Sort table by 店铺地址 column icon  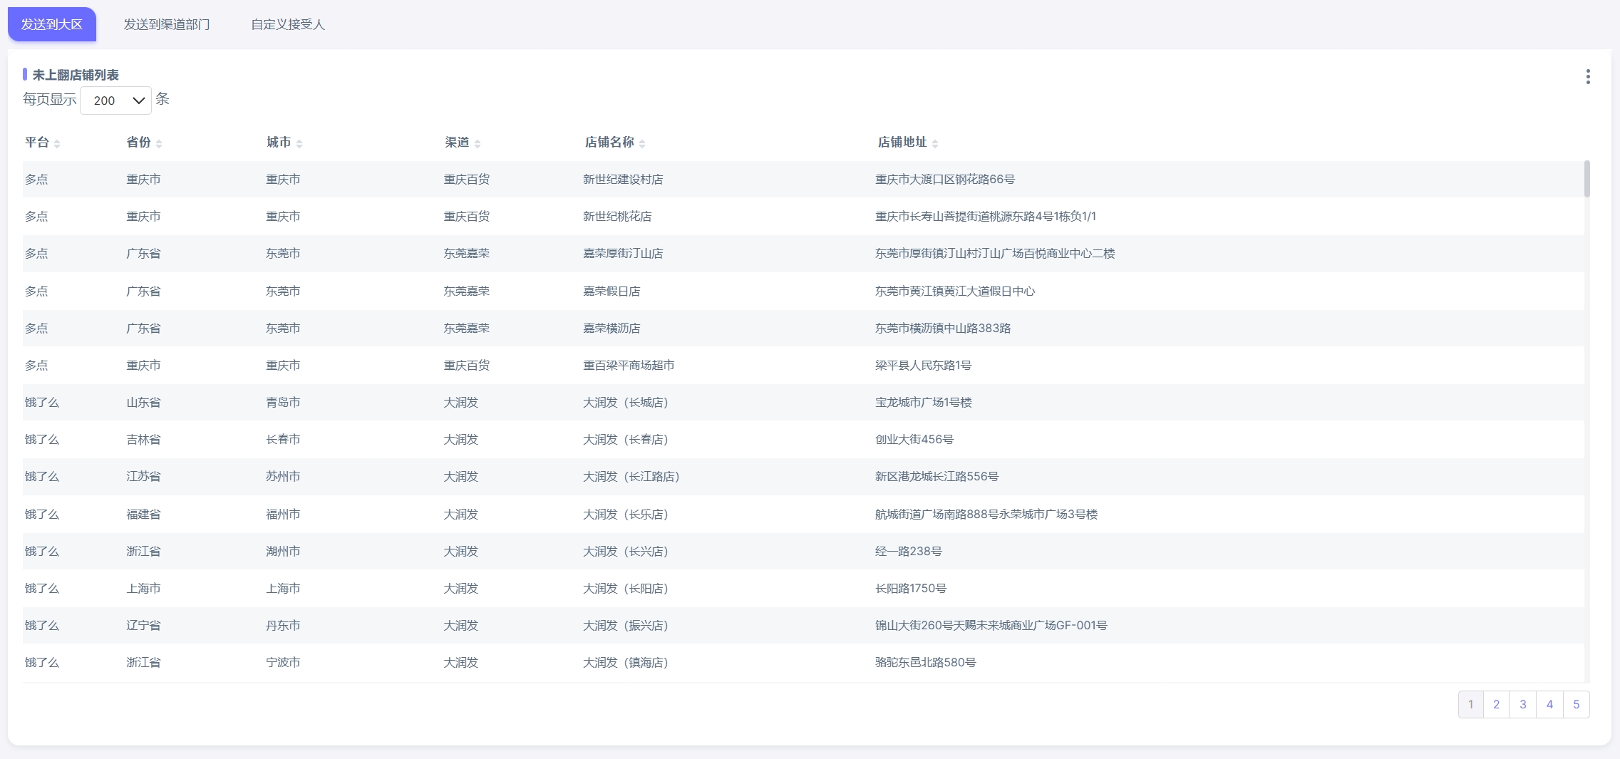[x=935, y=144]
